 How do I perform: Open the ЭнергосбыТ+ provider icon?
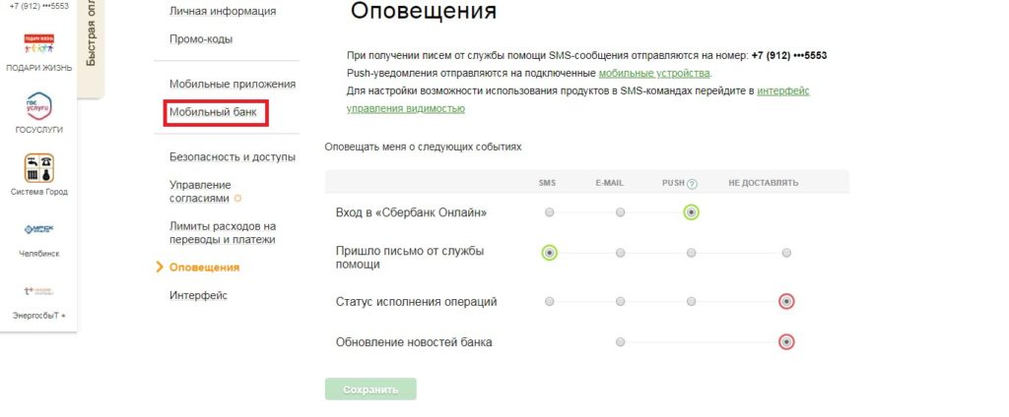pos(39,291)
